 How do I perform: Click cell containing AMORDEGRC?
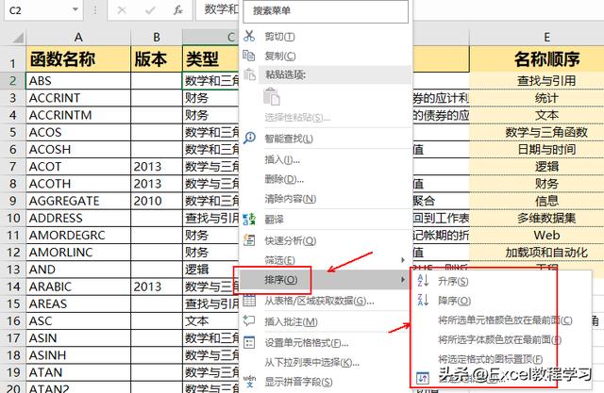point(78,235)
